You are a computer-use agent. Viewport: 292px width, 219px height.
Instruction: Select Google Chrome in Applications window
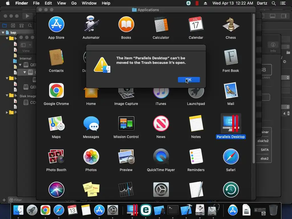pyautogui.click(x=56, y=90)
